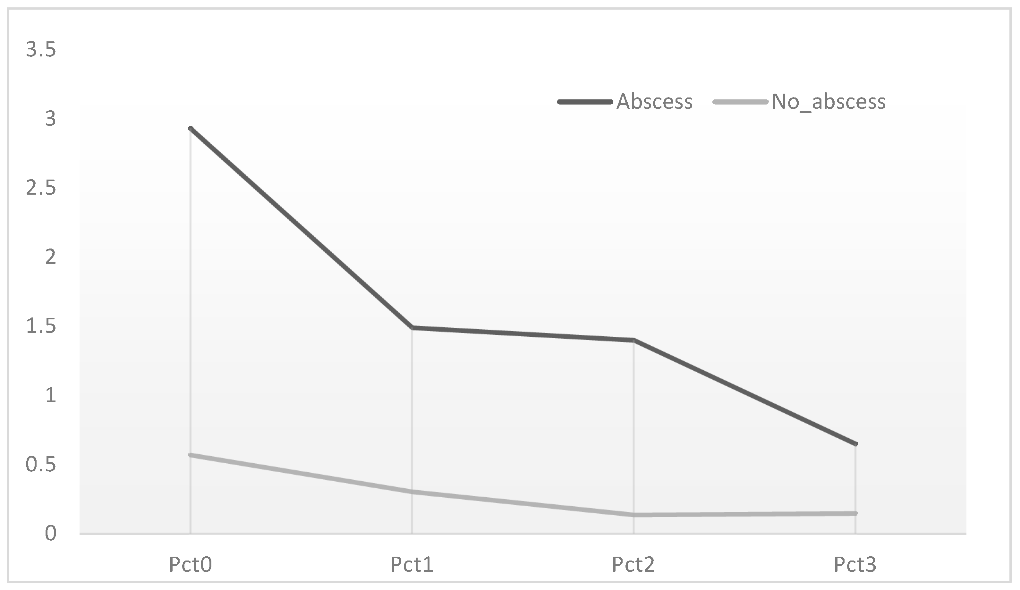Select the Abscess data point at Pct3

(x=855, y=444)
